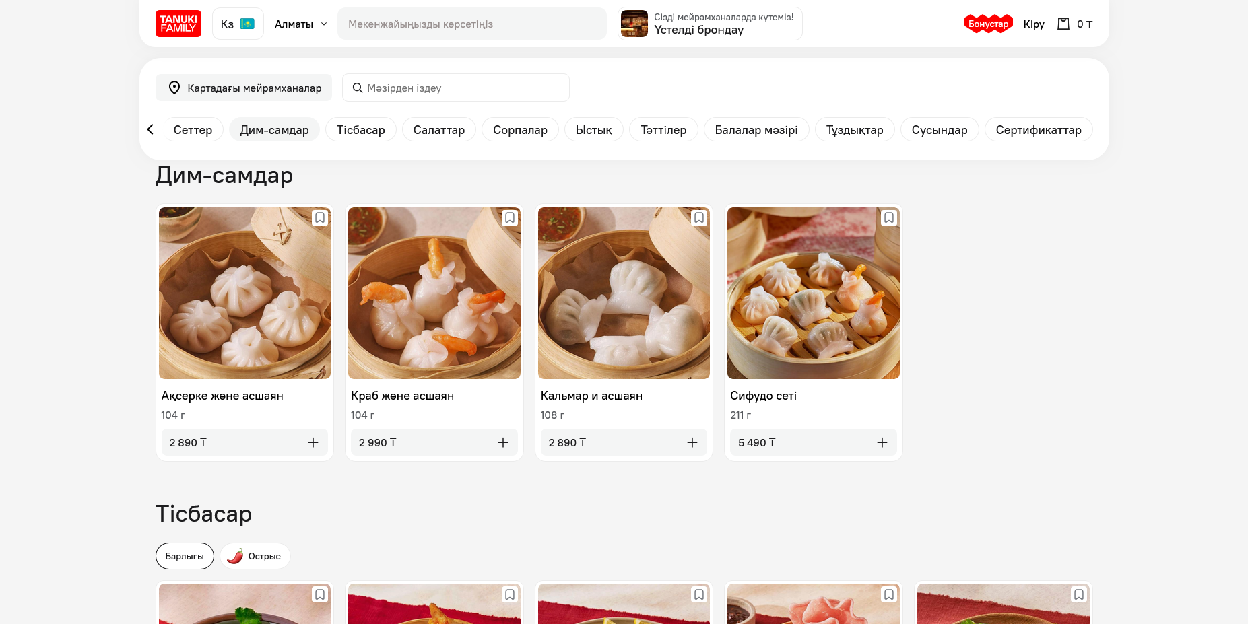The image size is (1248, 624).
Task: Bookmark the first Тісбасар dish card
Action: (x=320, y=594)
